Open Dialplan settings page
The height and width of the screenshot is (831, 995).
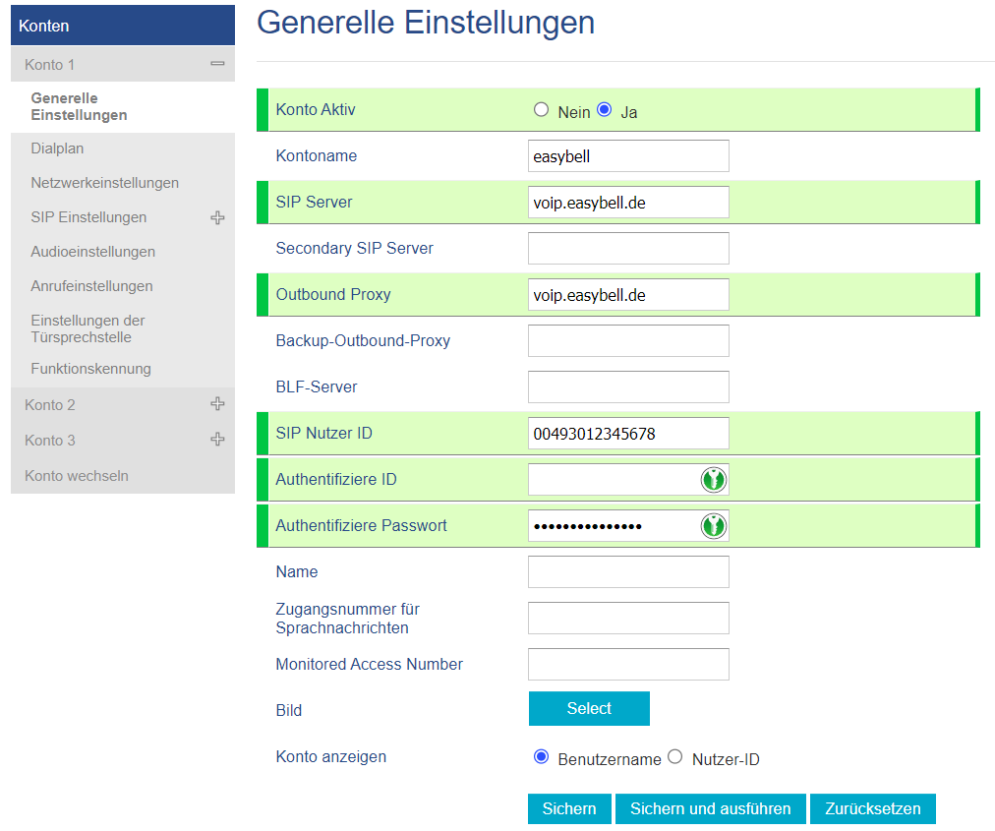(57, 148)
